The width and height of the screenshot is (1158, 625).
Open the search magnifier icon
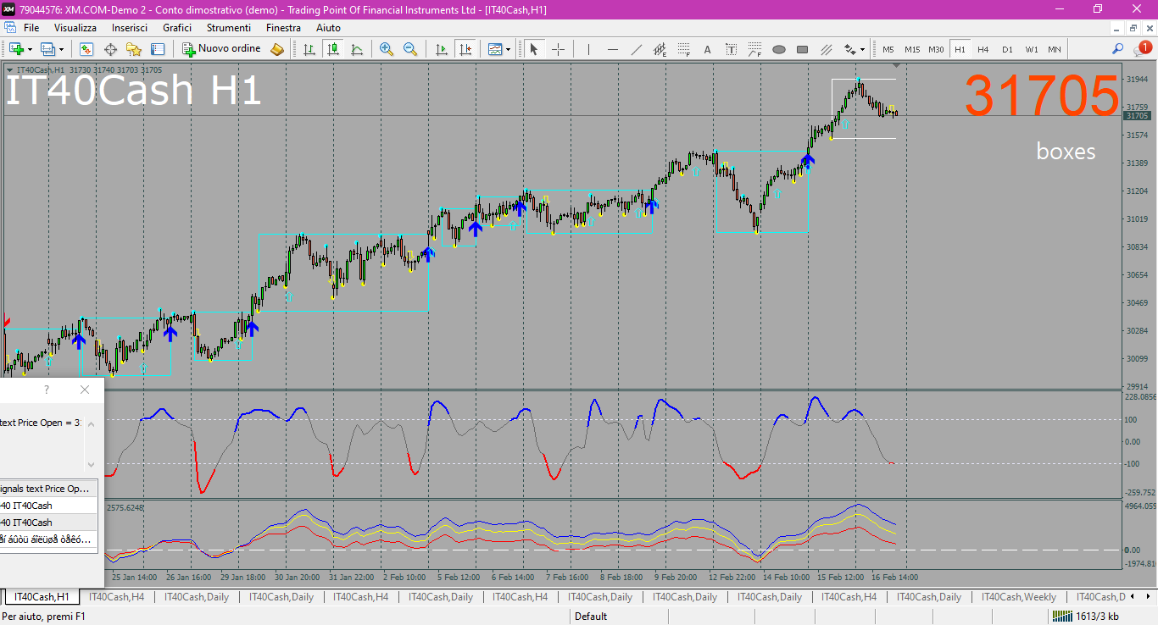(1118, 49)
